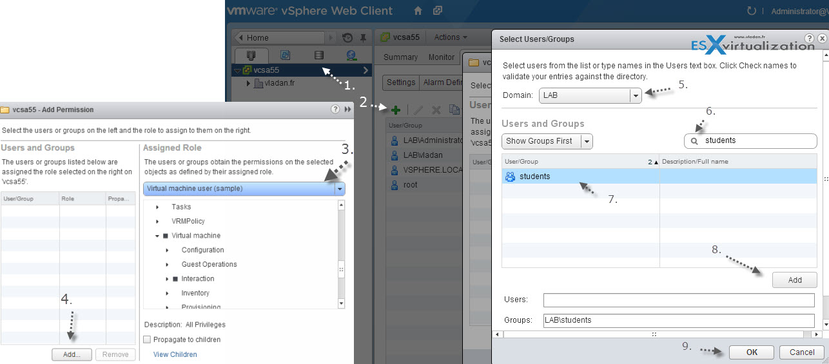Click the Remove button in Add Permission
This screenshot has height=364, width=829.
coord(115,354)
